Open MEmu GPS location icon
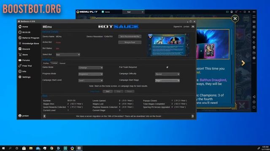This screenshot has width=270, height=151. (254, 47)
